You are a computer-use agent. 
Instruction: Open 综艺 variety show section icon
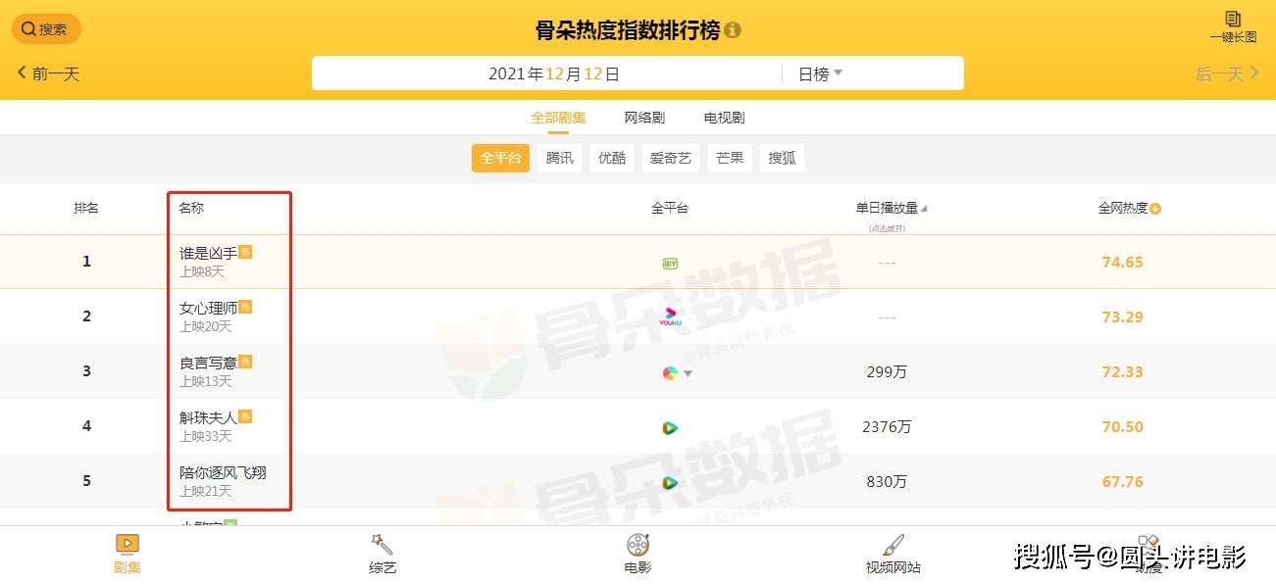382,544
